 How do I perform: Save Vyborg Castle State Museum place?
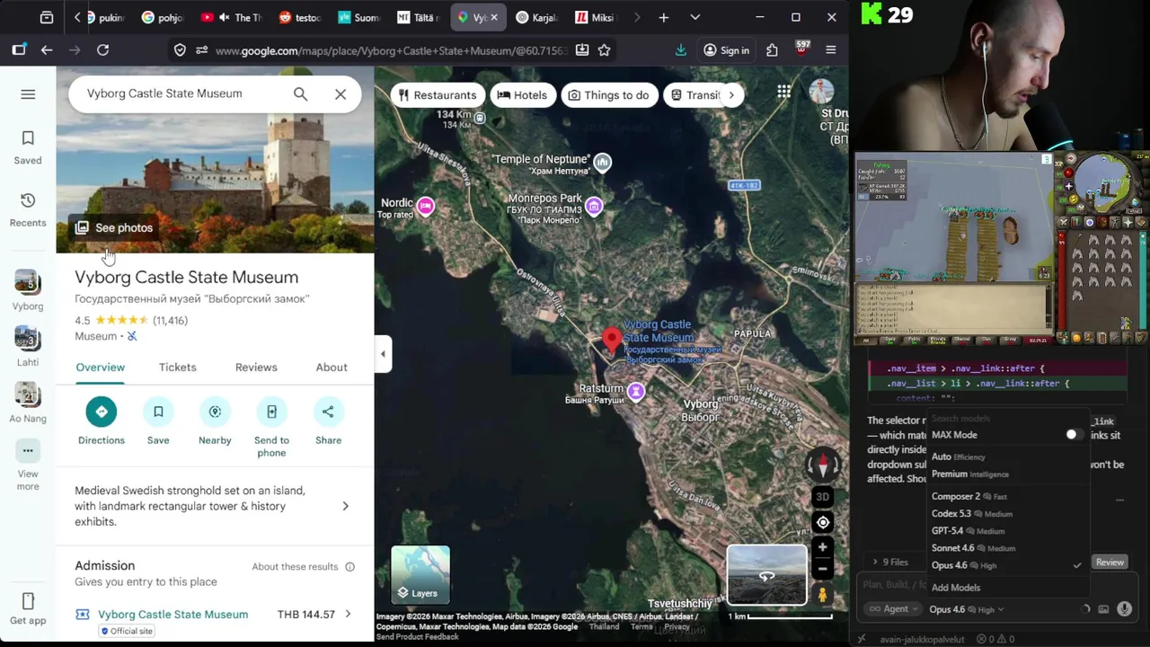(x=158, y=421)
